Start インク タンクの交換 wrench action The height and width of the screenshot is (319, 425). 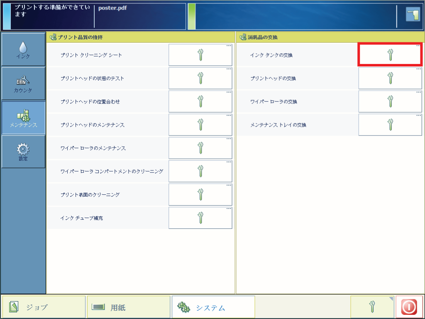coord(390,54)
